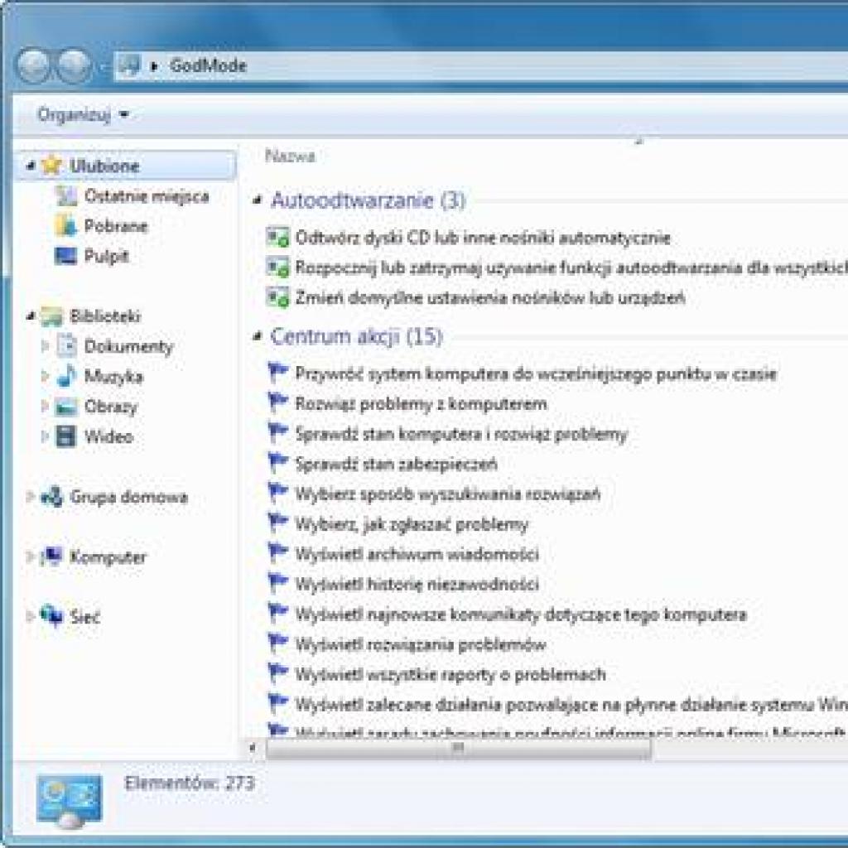
Task: Collapse the Autoodtwarzanie (3) group
Action: point(258,200)
